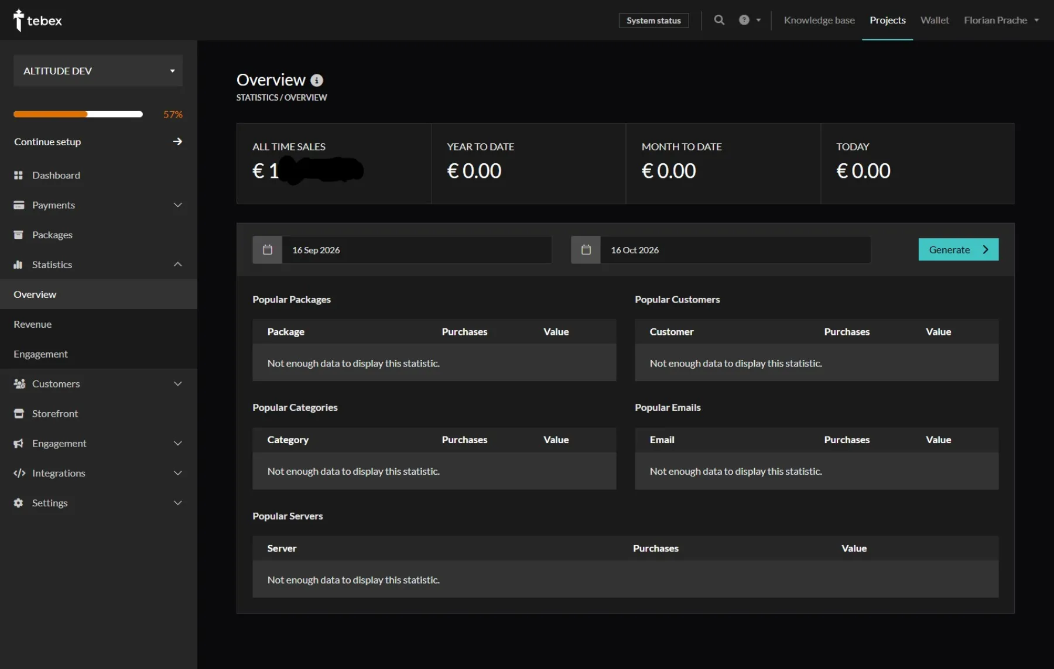Screen dimensions: 1054x669
Task: Click the Generate button
Action: tap(959, 250)
